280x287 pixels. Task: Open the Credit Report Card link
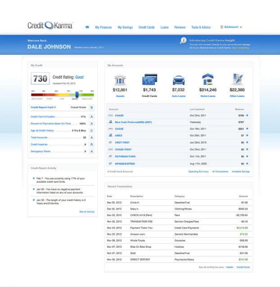(41, 107)
